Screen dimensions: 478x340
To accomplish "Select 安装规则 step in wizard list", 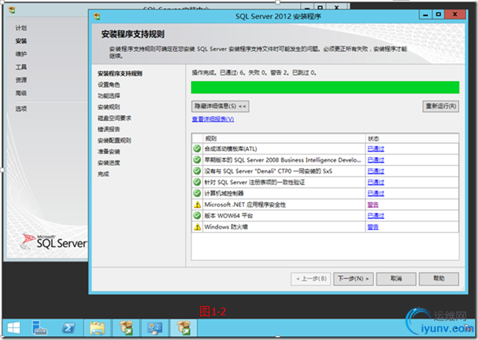I will tap(109, 107).
